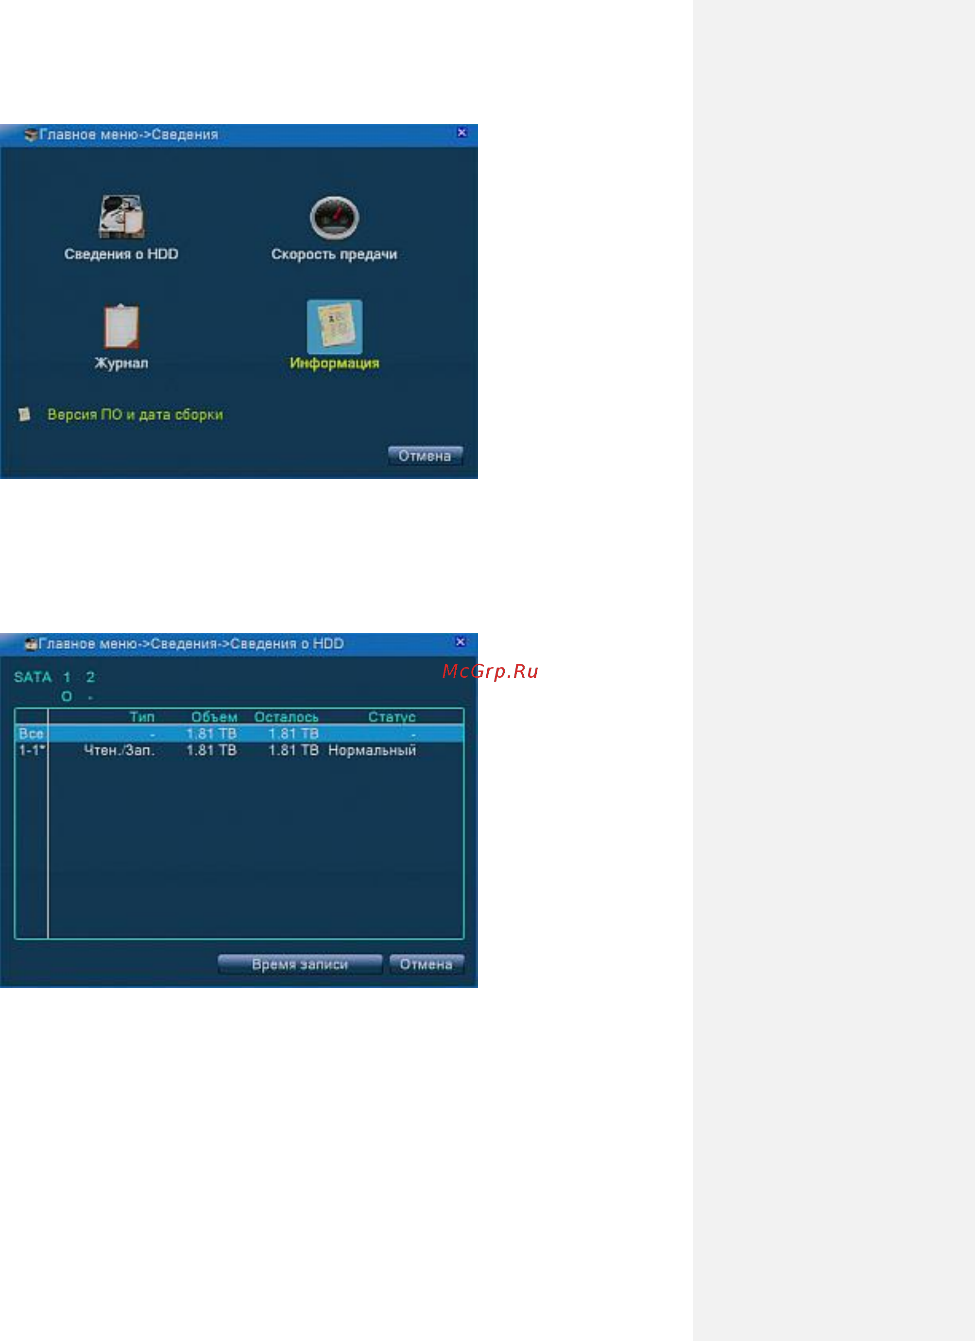This screenshot has height=1341, width=975.
Task: Click the icon in Сведения title bar
Action: (31, 135)
